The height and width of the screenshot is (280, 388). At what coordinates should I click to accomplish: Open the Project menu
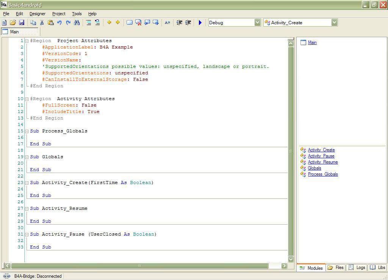point(59,14)
